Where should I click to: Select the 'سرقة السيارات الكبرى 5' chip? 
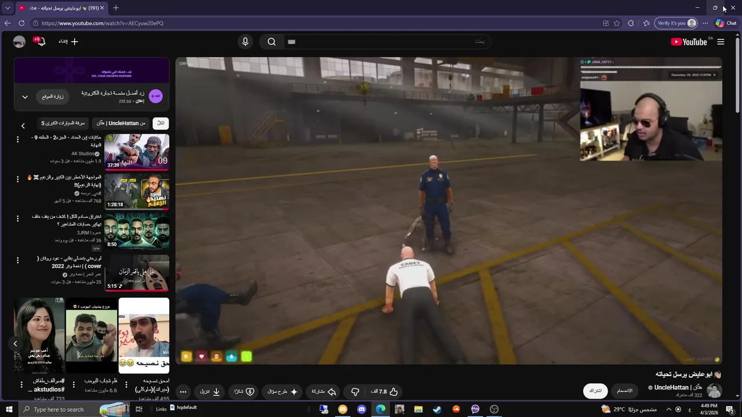pyautogui.click(x=63, y=123)
